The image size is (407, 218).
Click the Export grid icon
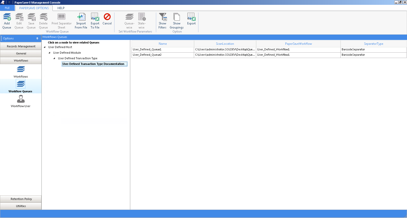[191, 17]
